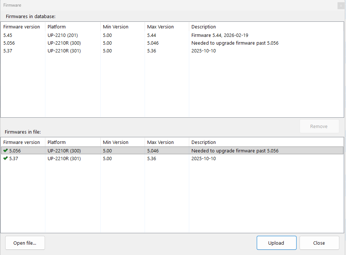Click the green checkmark beside 5.056 in file list
Image resolution: width=346 pixels, height=255 pixels.
[6, 151]
